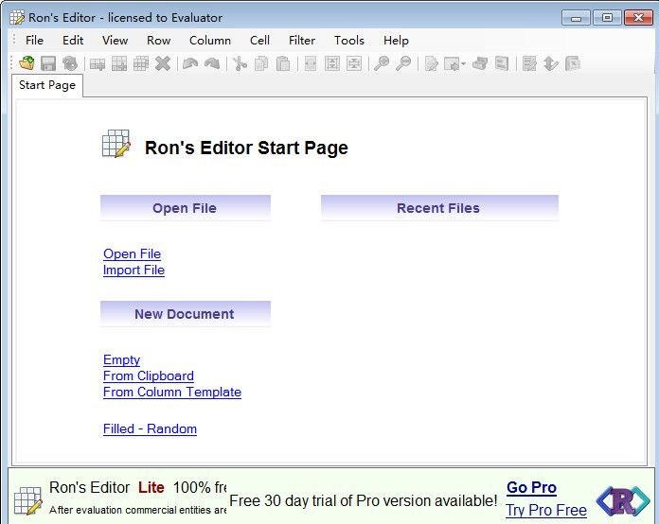Image resolution: width=659 pixels, height=524 pixels.
Task: Open the Tools menu
Action: point(348,40)
